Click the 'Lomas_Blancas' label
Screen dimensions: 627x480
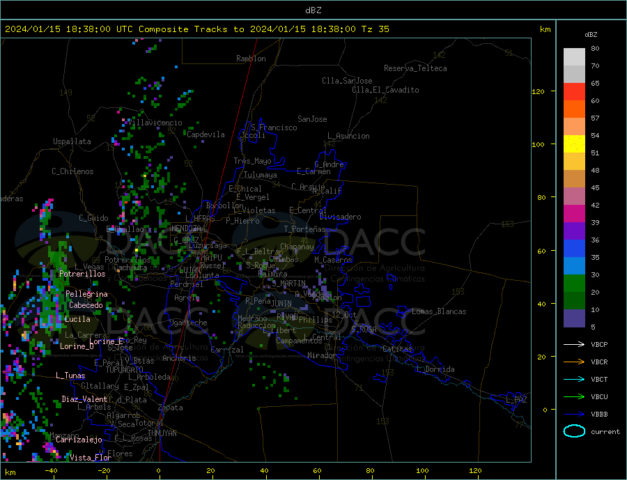click(x=439, y=311)
